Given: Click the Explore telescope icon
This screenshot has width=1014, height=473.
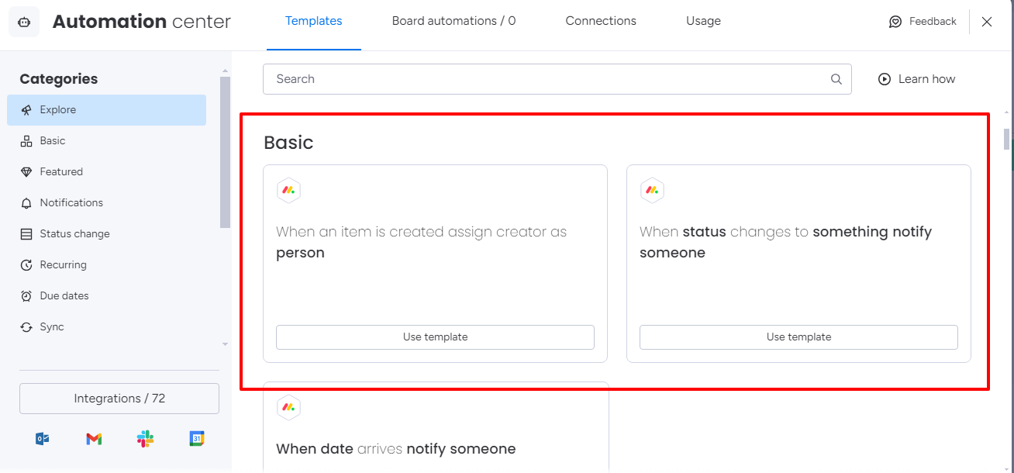Looking at the screenshot, I should point(26,110).
